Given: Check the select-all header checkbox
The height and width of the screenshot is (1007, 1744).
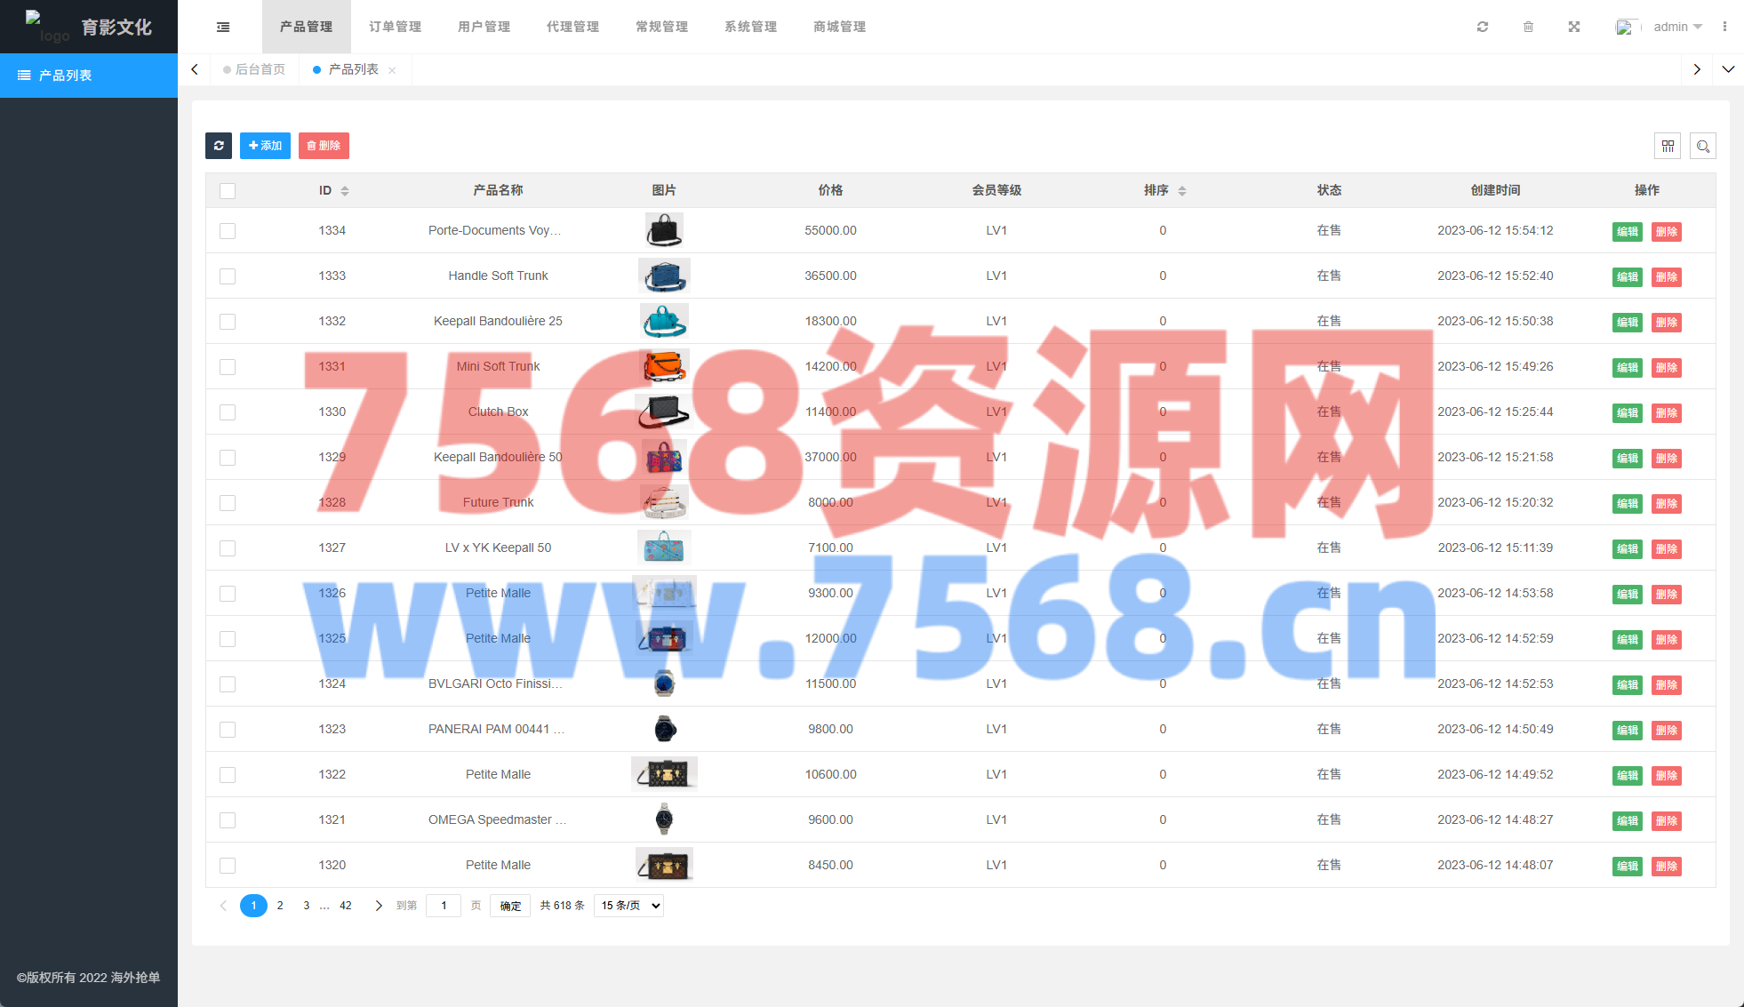Looking at the screenshot, I should [228, 191].
